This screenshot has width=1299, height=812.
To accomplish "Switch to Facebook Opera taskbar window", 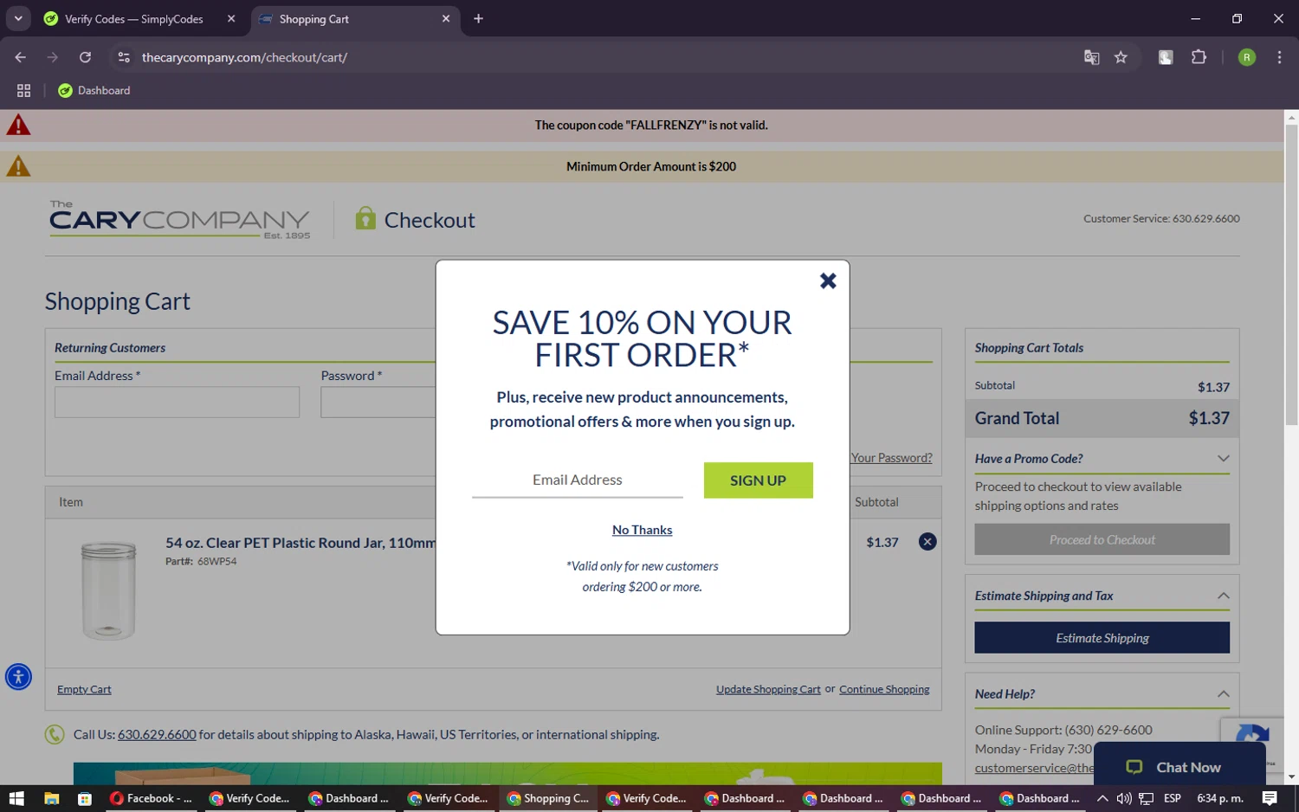I will click(152, 798).
